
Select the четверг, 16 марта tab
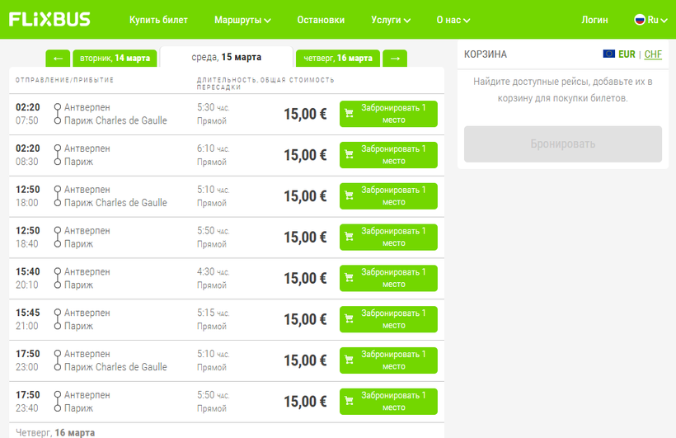tap(338, 59)
